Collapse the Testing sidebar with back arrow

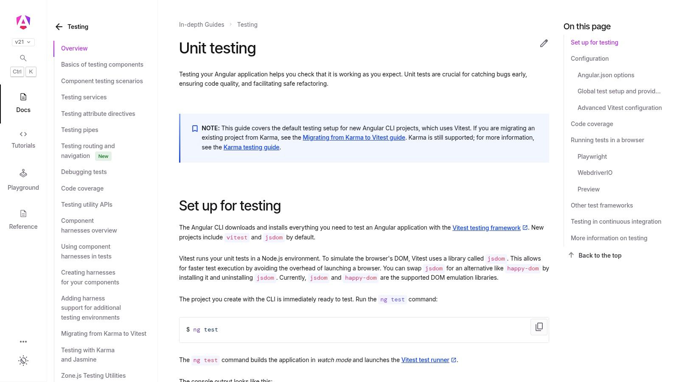click(x=59, y=26)
